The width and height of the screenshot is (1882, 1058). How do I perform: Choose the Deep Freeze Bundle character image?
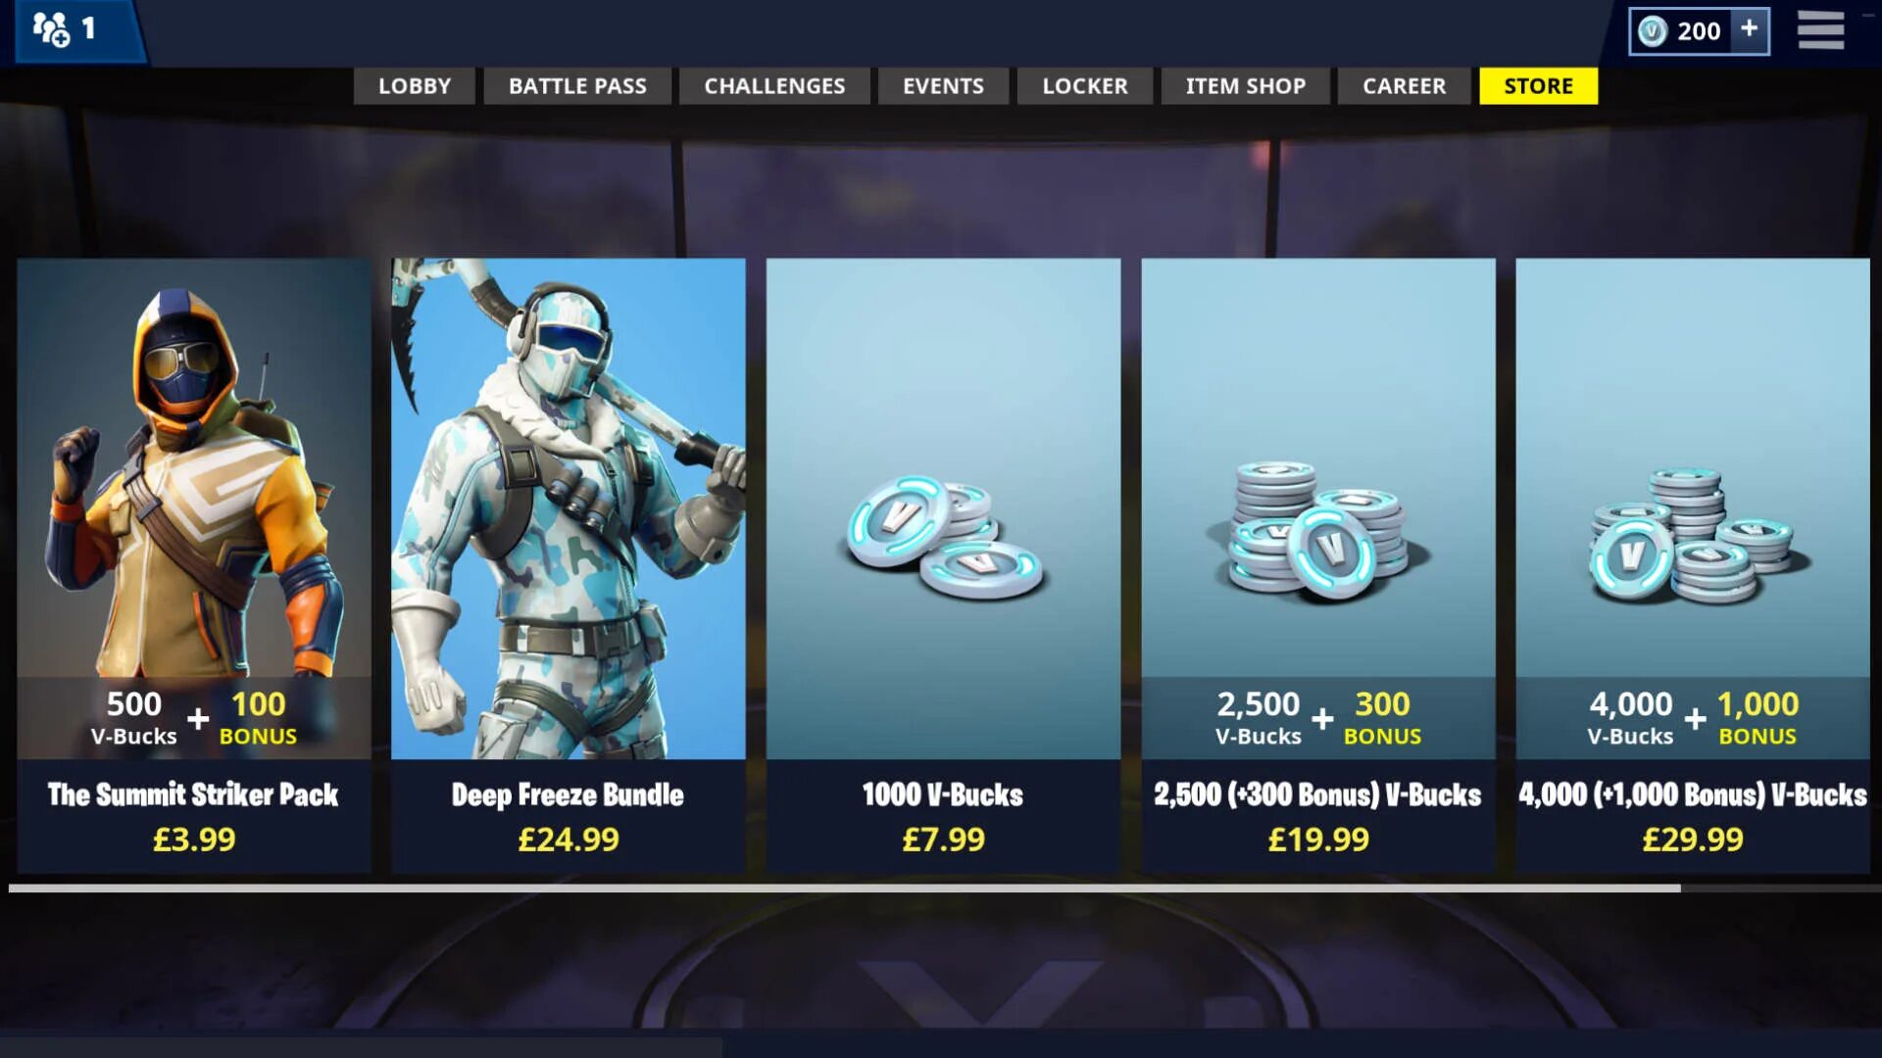click(569, 508)
